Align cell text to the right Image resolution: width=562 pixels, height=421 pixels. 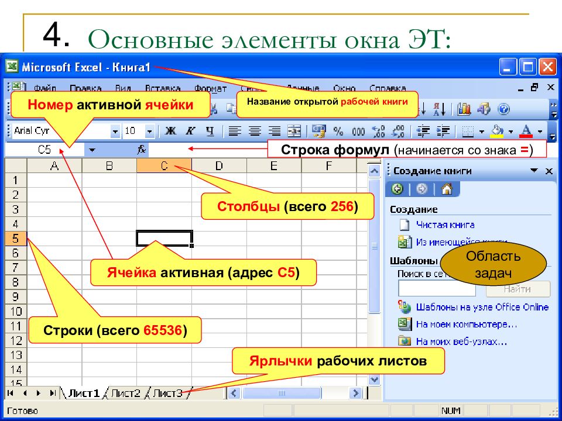(x=274, y=131)
